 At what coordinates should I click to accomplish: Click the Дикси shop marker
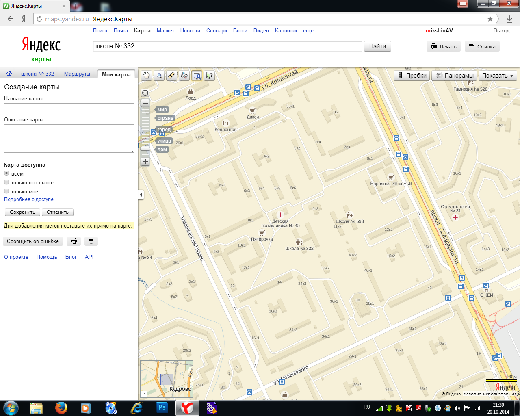252,110
